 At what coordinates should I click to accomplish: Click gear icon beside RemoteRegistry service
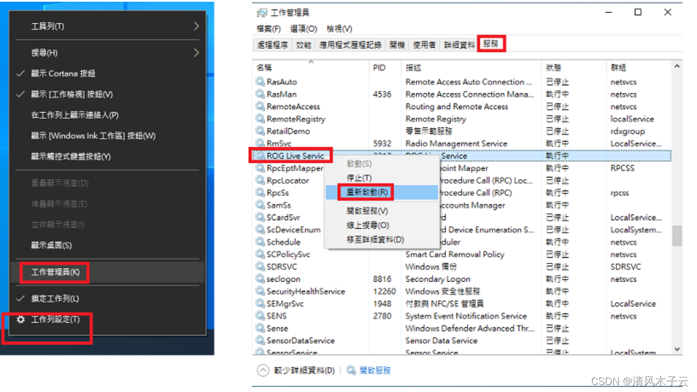click(x=260, y=119)
